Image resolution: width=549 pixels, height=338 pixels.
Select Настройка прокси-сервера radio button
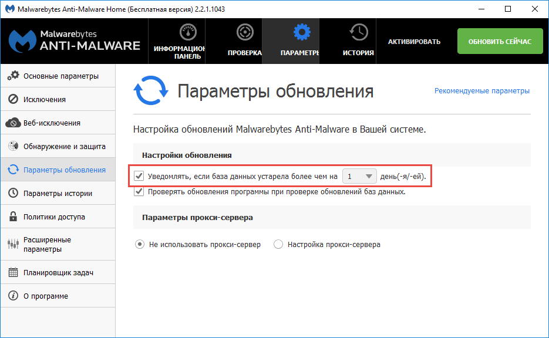[278, 245]
